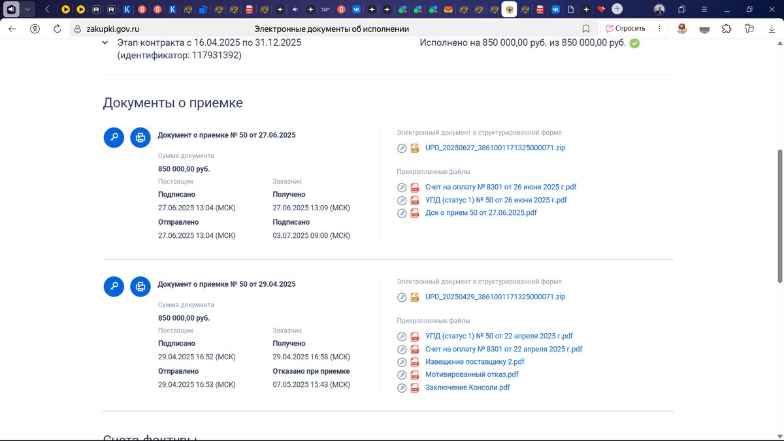
Task: Click the Документы о приемке section heading
Action: coord(173,103)
